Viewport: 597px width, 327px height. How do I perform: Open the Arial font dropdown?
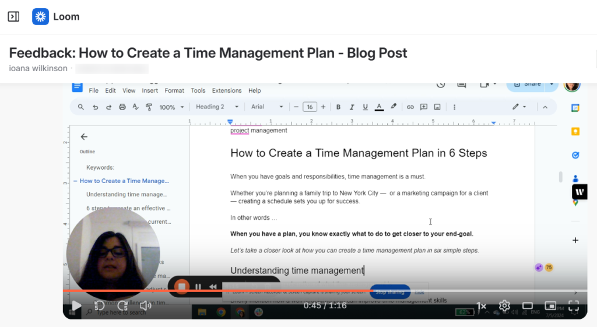(x=267, y=107)
